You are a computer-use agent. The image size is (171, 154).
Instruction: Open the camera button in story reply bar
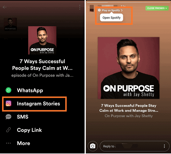pyautogui.click(x=93, y=146)
